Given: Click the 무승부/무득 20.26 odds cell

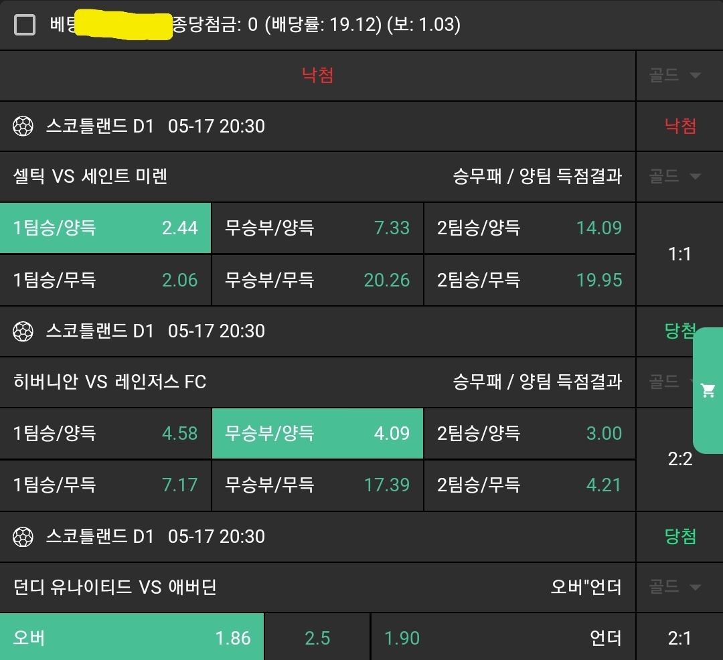Looking at the screenshot, I should coord(317,280).
